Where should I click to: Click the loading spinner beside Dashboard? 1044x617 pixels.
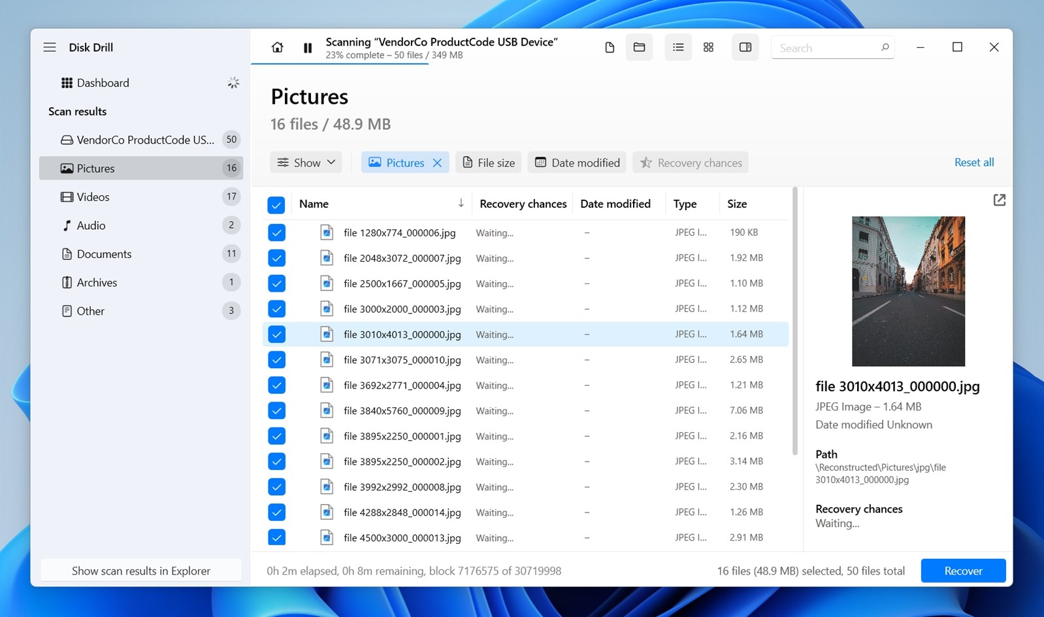point(233,83)
